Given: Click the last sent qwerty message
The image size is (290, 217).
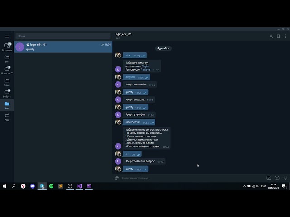Looking at the screenshot, I should pos(135,169).
